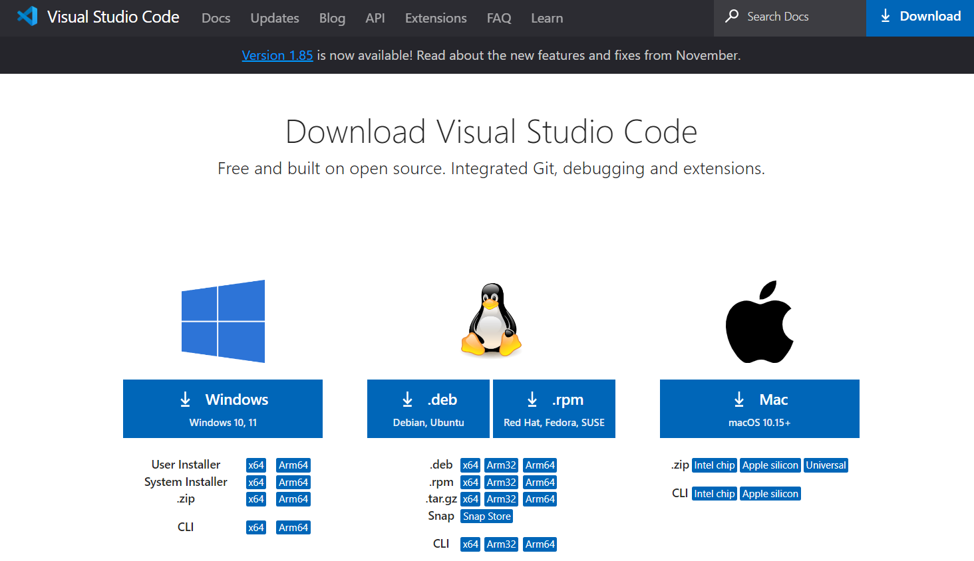This screenshot has height=561, width=974.
Task: Select x64 for Linux CLI
Action: click(x=470, y=544)
